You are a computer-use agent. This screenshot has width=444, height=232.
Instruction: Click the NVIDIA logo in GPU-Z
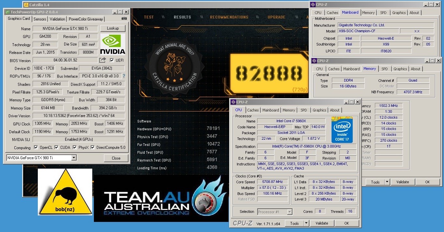pyautogui.click(x=113, y=45)
